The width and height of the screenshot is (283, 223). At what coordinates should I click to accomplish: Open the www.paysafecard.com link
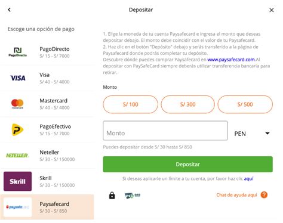(231, 60)
